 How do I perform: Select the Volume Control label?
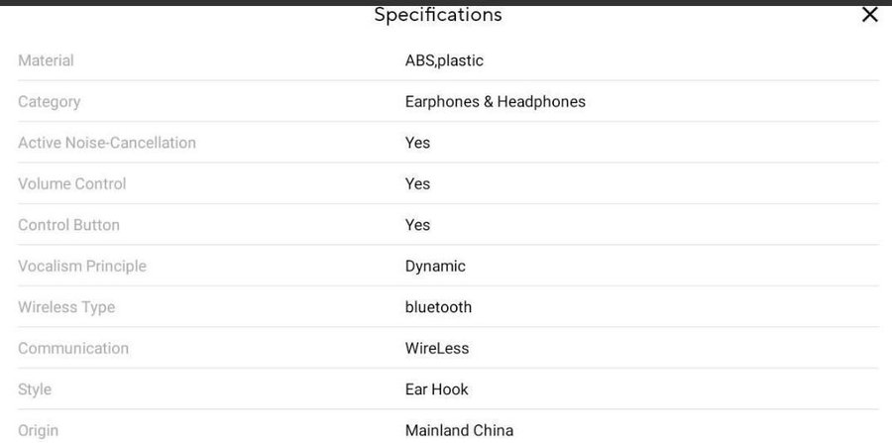(72, 183)
